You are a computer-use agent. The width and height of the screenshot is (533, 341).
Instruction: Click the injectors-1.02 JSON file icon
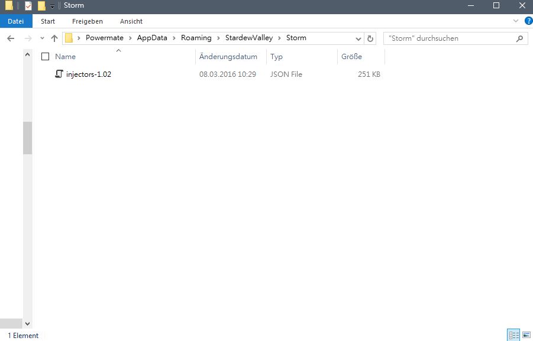tap(59, 74)
